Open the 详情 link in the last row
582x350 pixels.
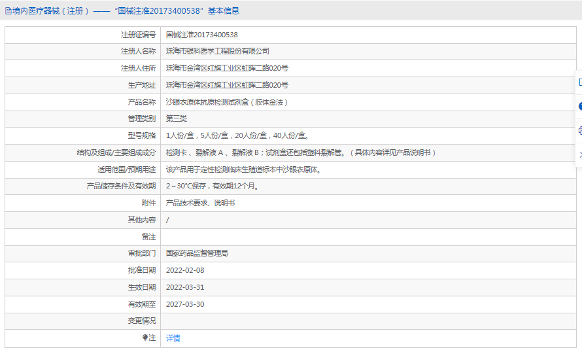click(173, 338)
